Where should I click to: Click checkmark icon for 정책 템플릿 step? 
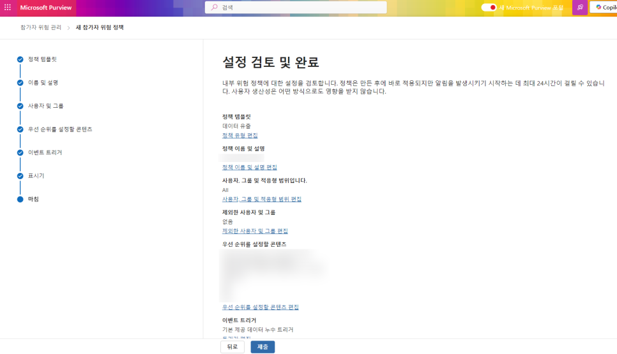click(x=20, y=59)
